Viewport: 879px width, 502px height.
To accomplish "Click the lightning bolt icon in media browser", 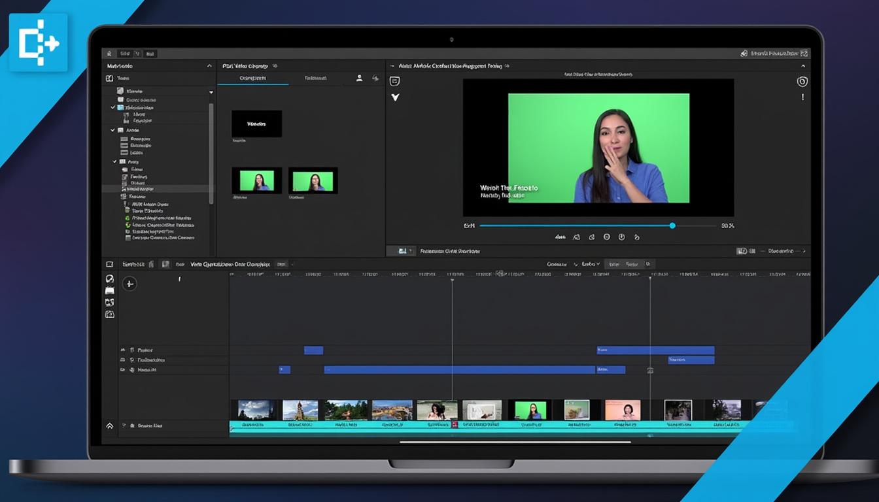I will (x=375, y=78).
